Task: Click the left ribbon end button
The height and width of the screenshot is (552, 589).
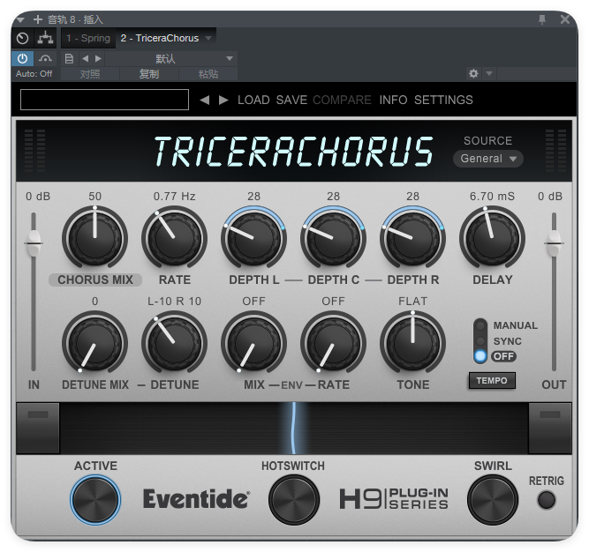Action: coord(38,428)
